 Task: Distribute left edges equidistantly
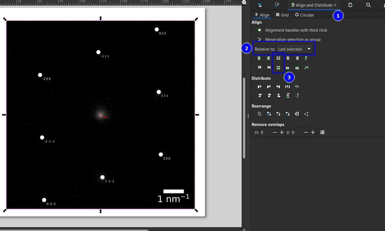[x=259, y=86]
